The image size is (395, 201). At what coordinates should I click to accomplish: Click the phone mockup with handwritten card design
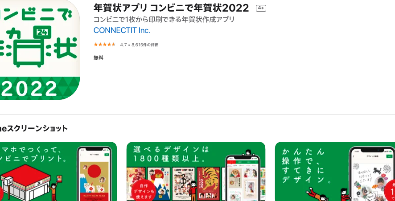(372, 173)
